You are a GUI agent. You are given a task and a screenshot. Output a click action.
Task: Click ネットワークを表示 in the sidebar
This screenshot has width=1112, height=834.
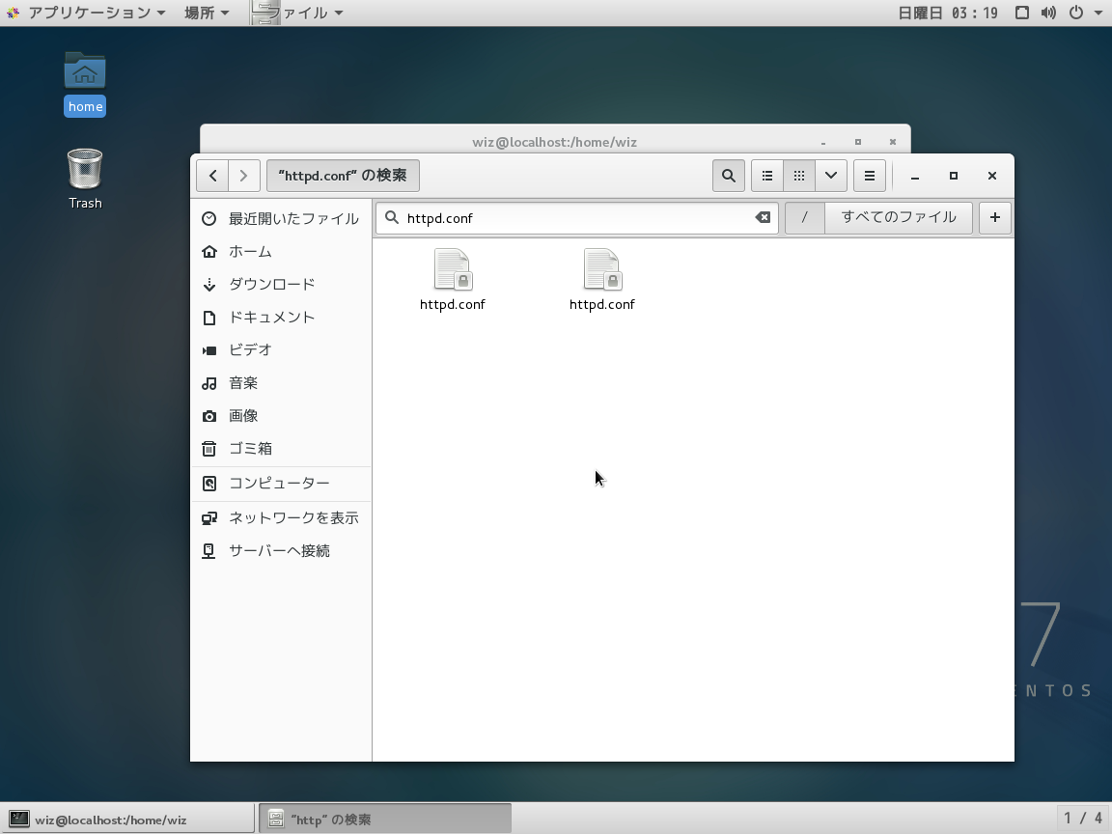[x=281, y=518]
